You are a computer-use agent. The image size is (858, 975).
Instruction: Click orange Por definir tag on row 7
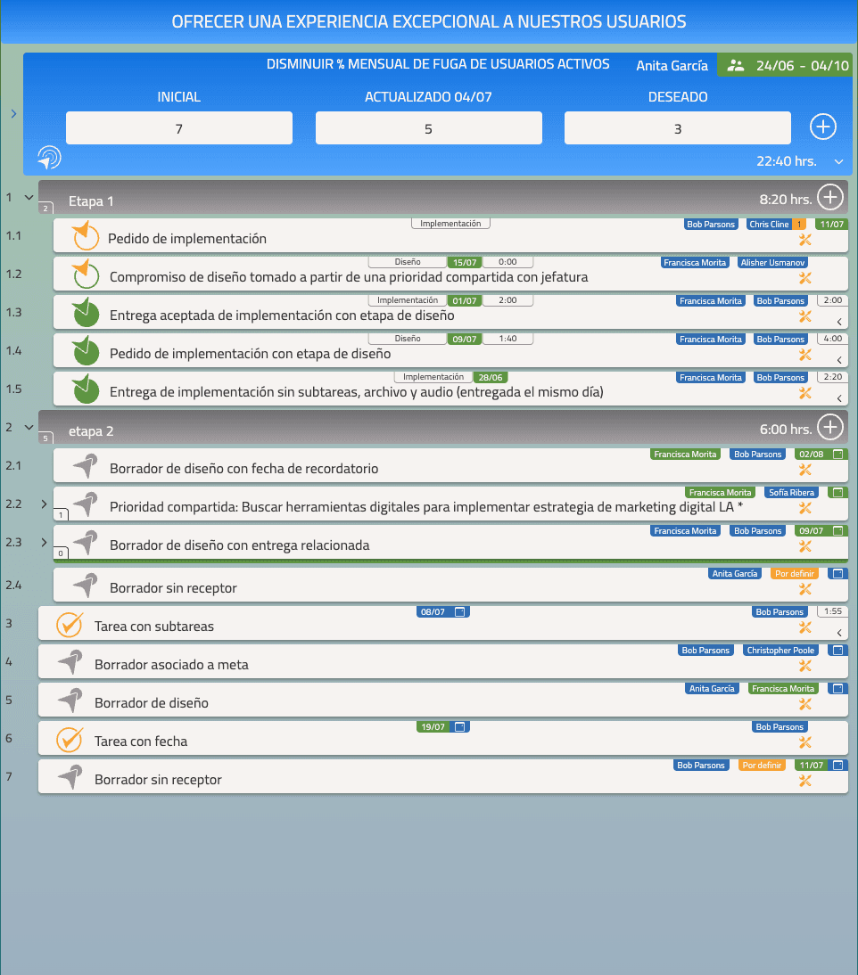763,765
